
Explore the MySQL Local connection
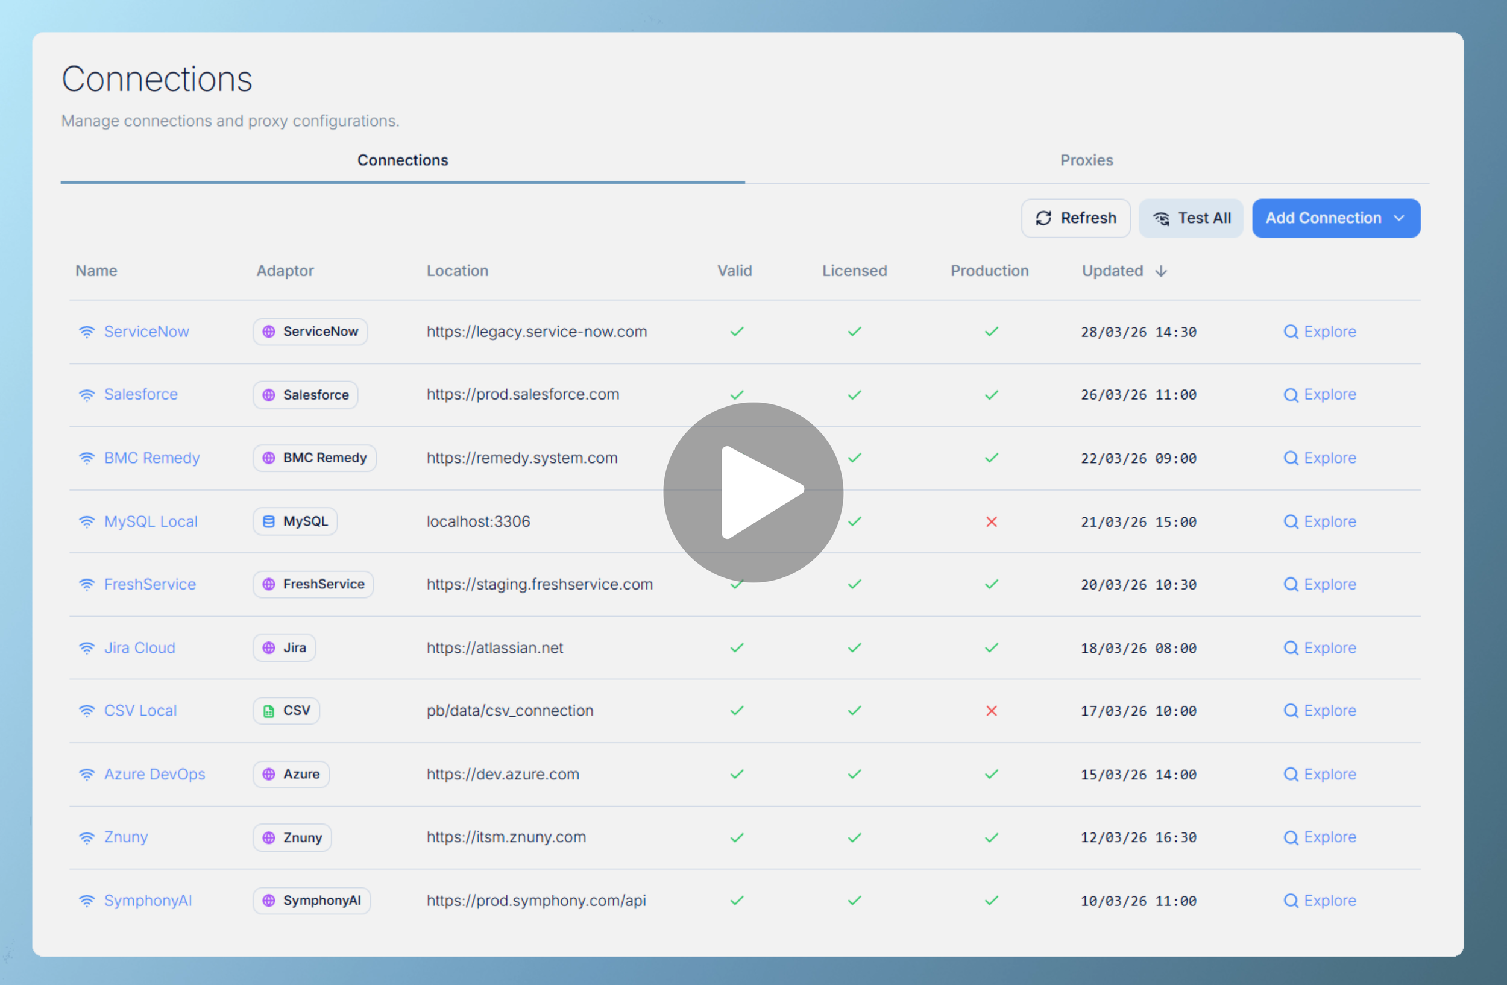coord(1320,521)
